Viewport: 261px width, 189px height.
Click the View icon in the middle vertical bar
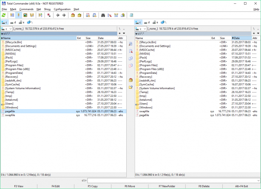click(130, 44)
